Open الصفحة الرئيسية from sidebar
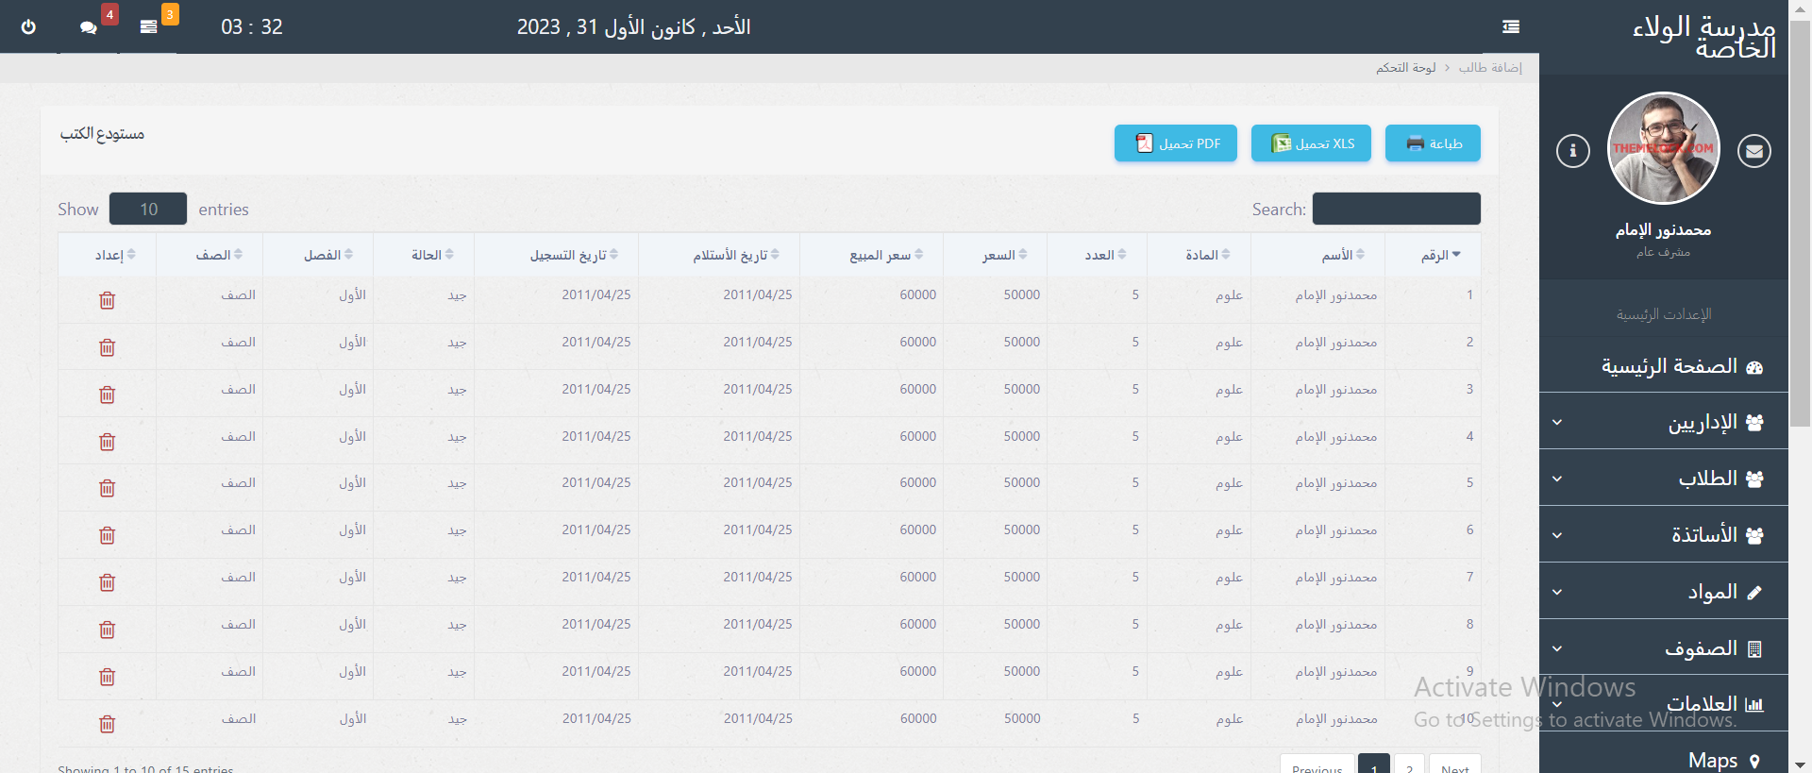This screenshot has height=773, width=1812. click(1669, 366)
